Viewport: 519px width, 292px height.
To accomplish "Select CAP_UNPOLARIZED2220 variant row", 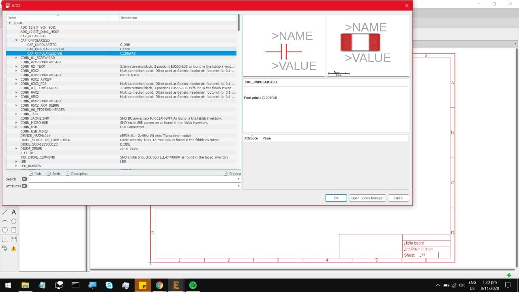I will [121, 49].
